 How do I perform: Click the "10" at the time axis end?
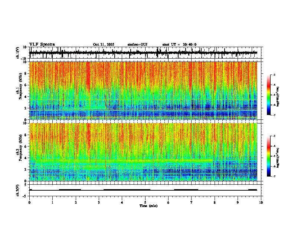coord(261,203)
